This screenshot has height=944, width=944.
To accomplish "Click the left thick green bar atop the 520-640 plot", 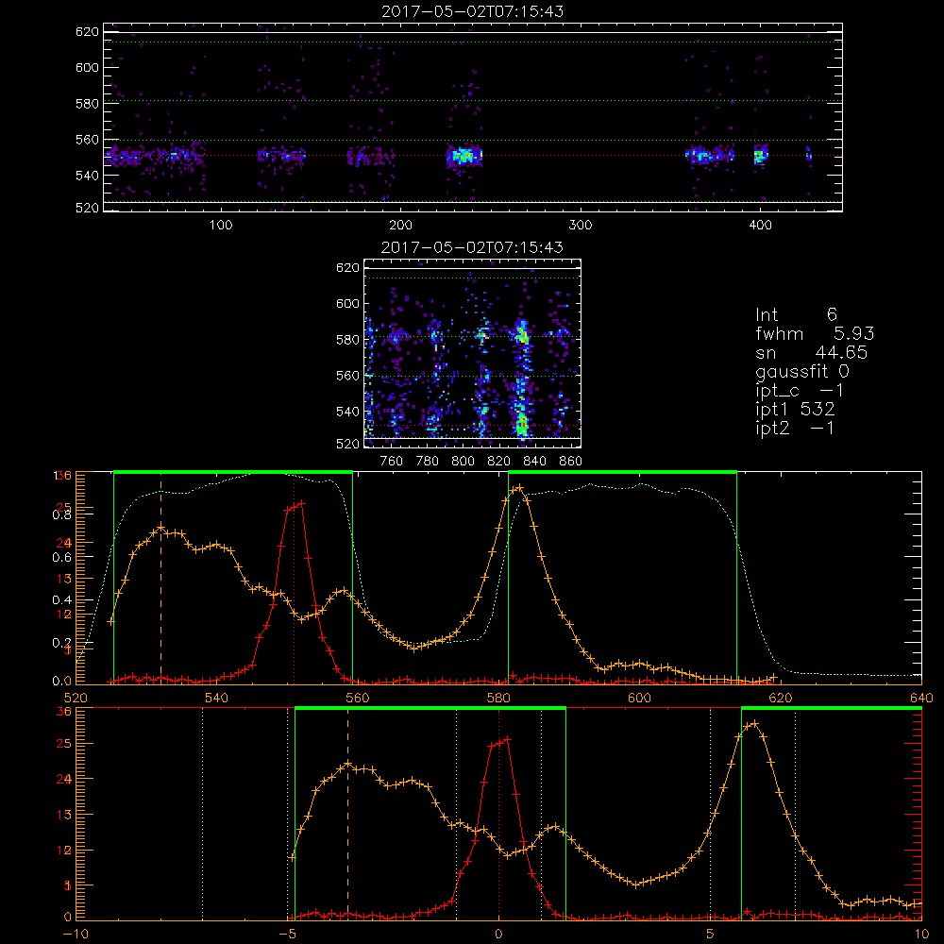I will pyautogui.click(x=233, y=473).
